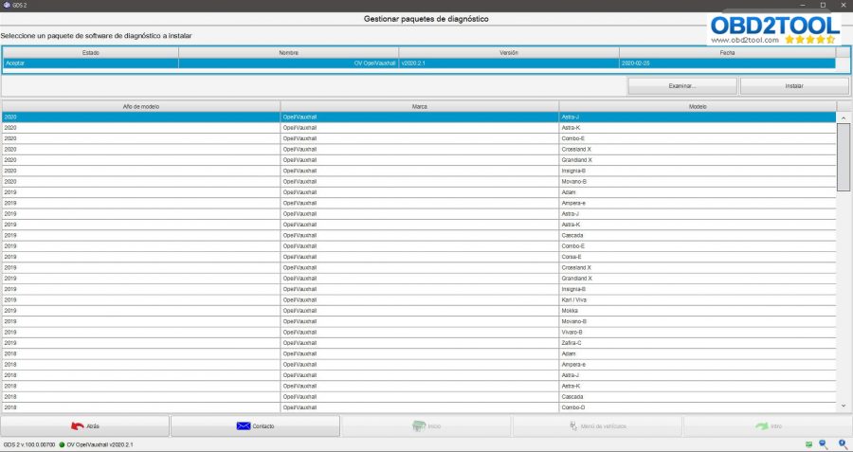Select the 2019 Mokka row

click(419, 311)
